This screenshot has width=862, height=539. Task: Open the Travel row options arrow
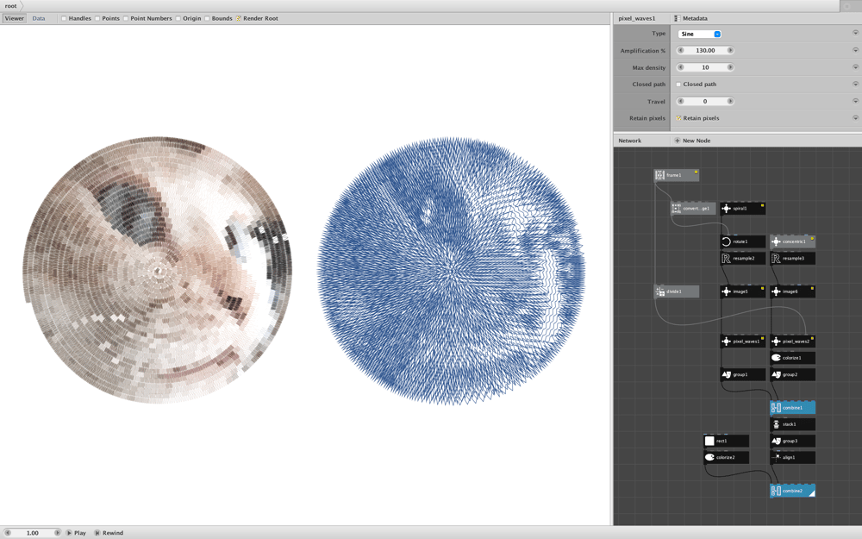click(x=855, y=101)
